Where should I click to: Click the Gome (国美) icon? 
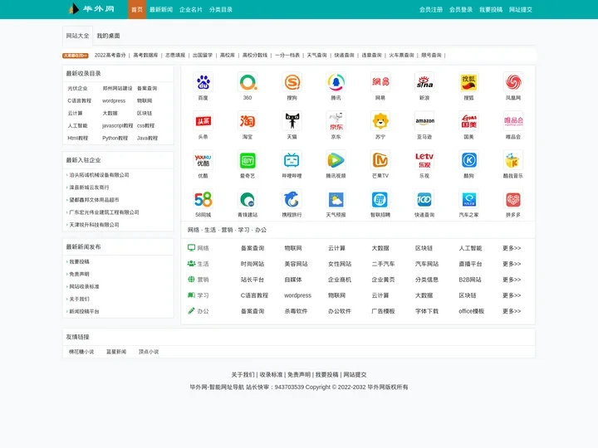coord(468,121)
